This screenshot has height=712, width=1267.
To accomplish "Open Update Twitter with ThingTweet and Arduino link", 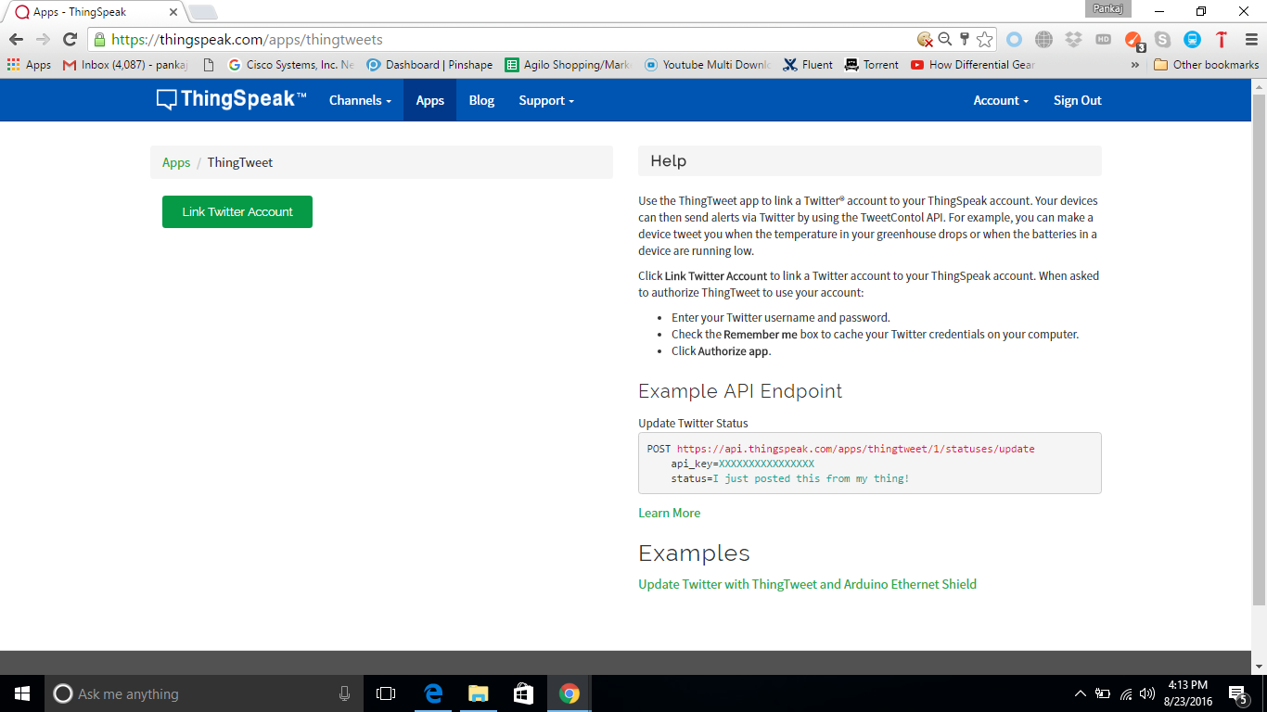I will coord(807,584).
